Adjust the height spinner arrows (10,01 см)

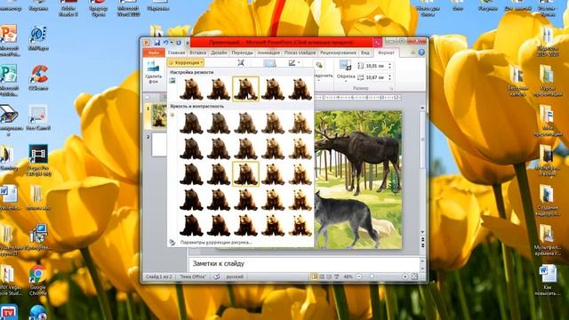(x=389, y=66)
